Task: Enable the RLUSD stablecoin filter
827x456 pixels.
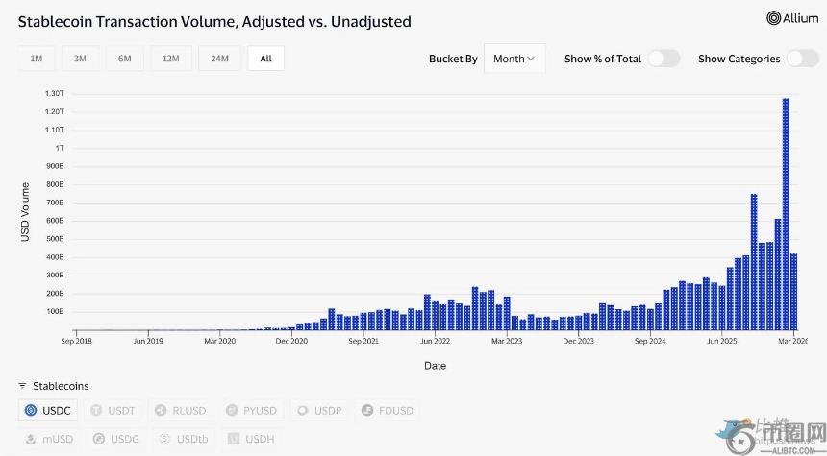Action: click(x=180, y=410)
